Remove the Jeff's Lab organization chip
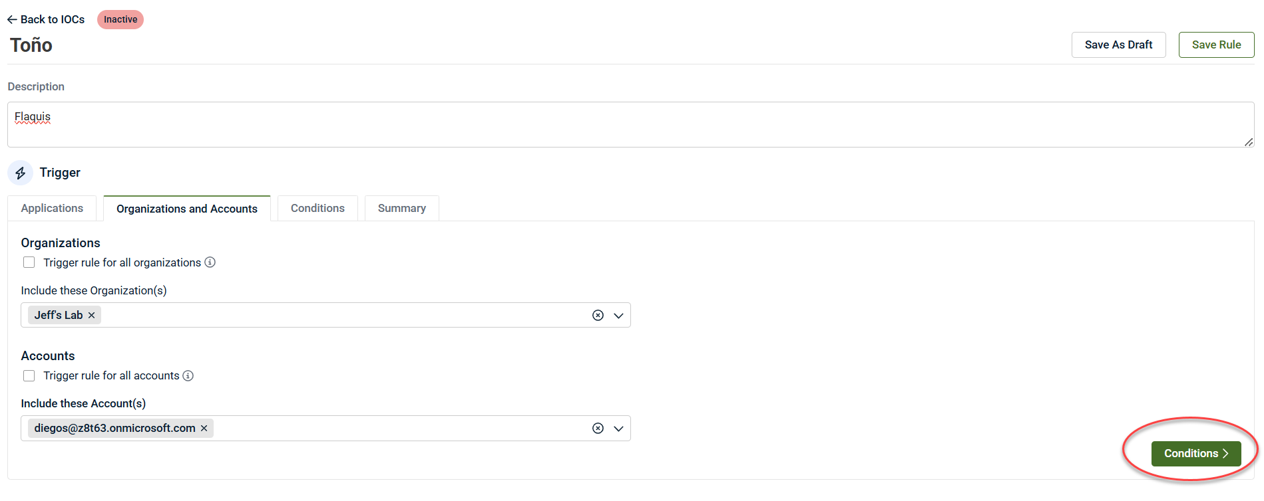This screenshot has width=1264, height=501. [92, 315]
